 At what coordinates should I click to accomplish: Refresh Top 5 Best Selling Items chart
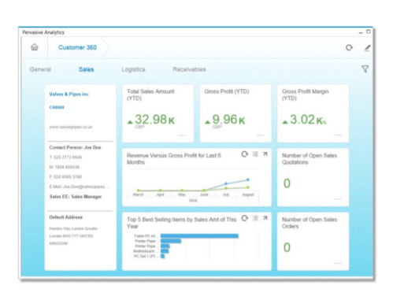pyautogui.click(x=244, y=218)
